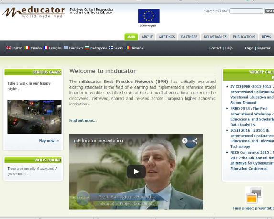Image resolution: width=274 pixels, height=219 pixels.
Task: Click the share icon on the video
Action: pos(195,141)
